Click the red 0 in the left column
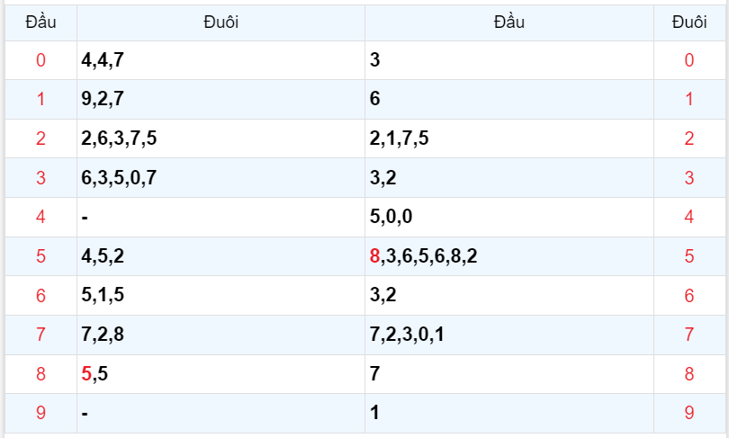The height and width of the screenshot is (438, 729). [x=40, y=60]
